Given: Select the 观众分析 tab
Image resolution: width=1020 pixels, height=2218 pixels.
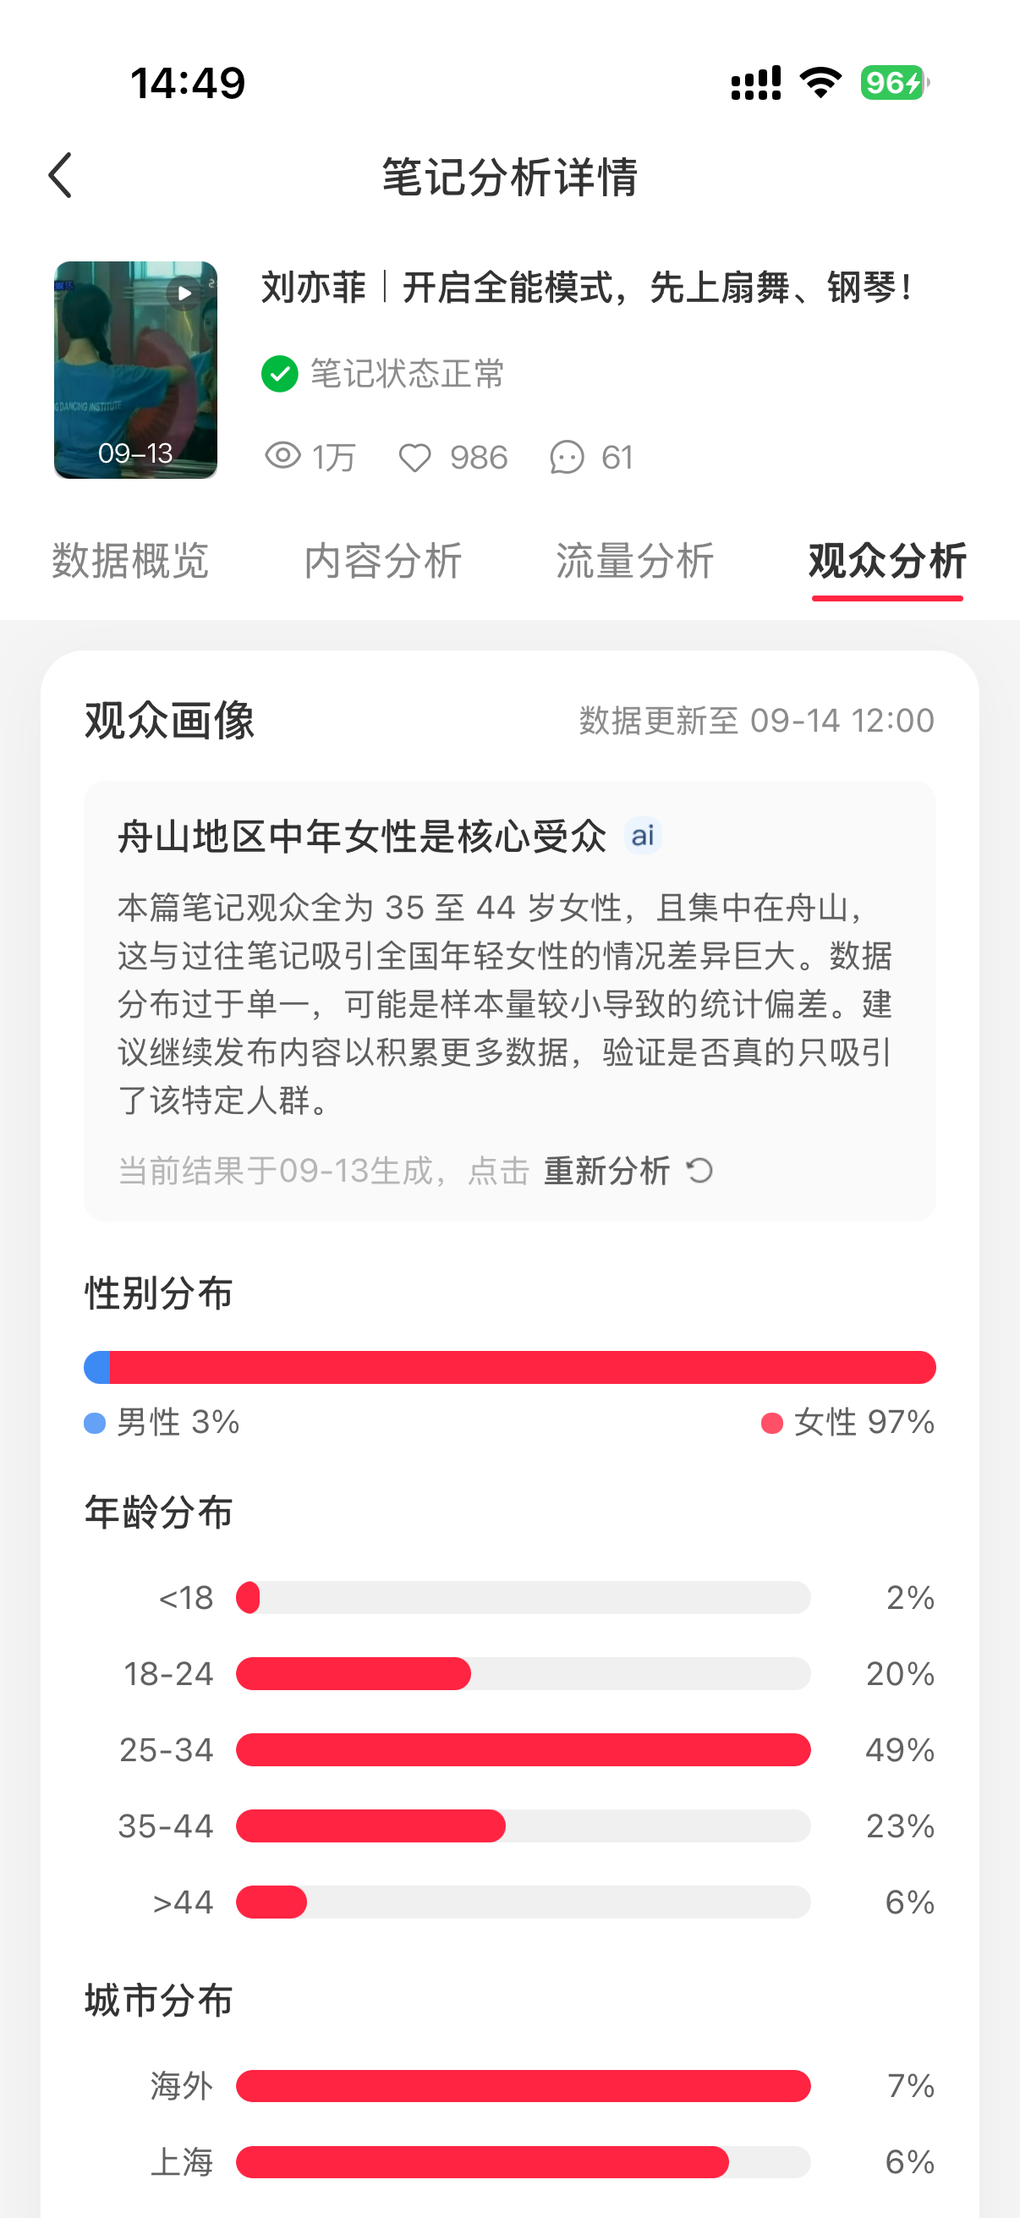Looking at the screenshot, I should click(887, 562).
